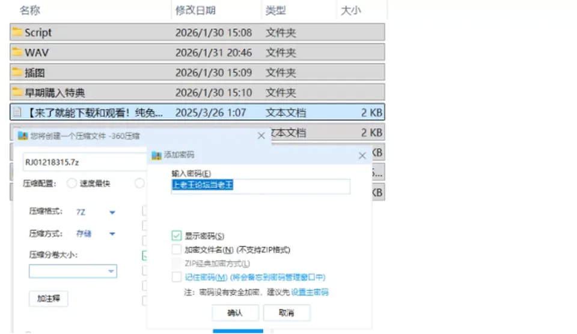
Task: Close the 添加密码 password dialog
Action: click(x=362, y=156)
